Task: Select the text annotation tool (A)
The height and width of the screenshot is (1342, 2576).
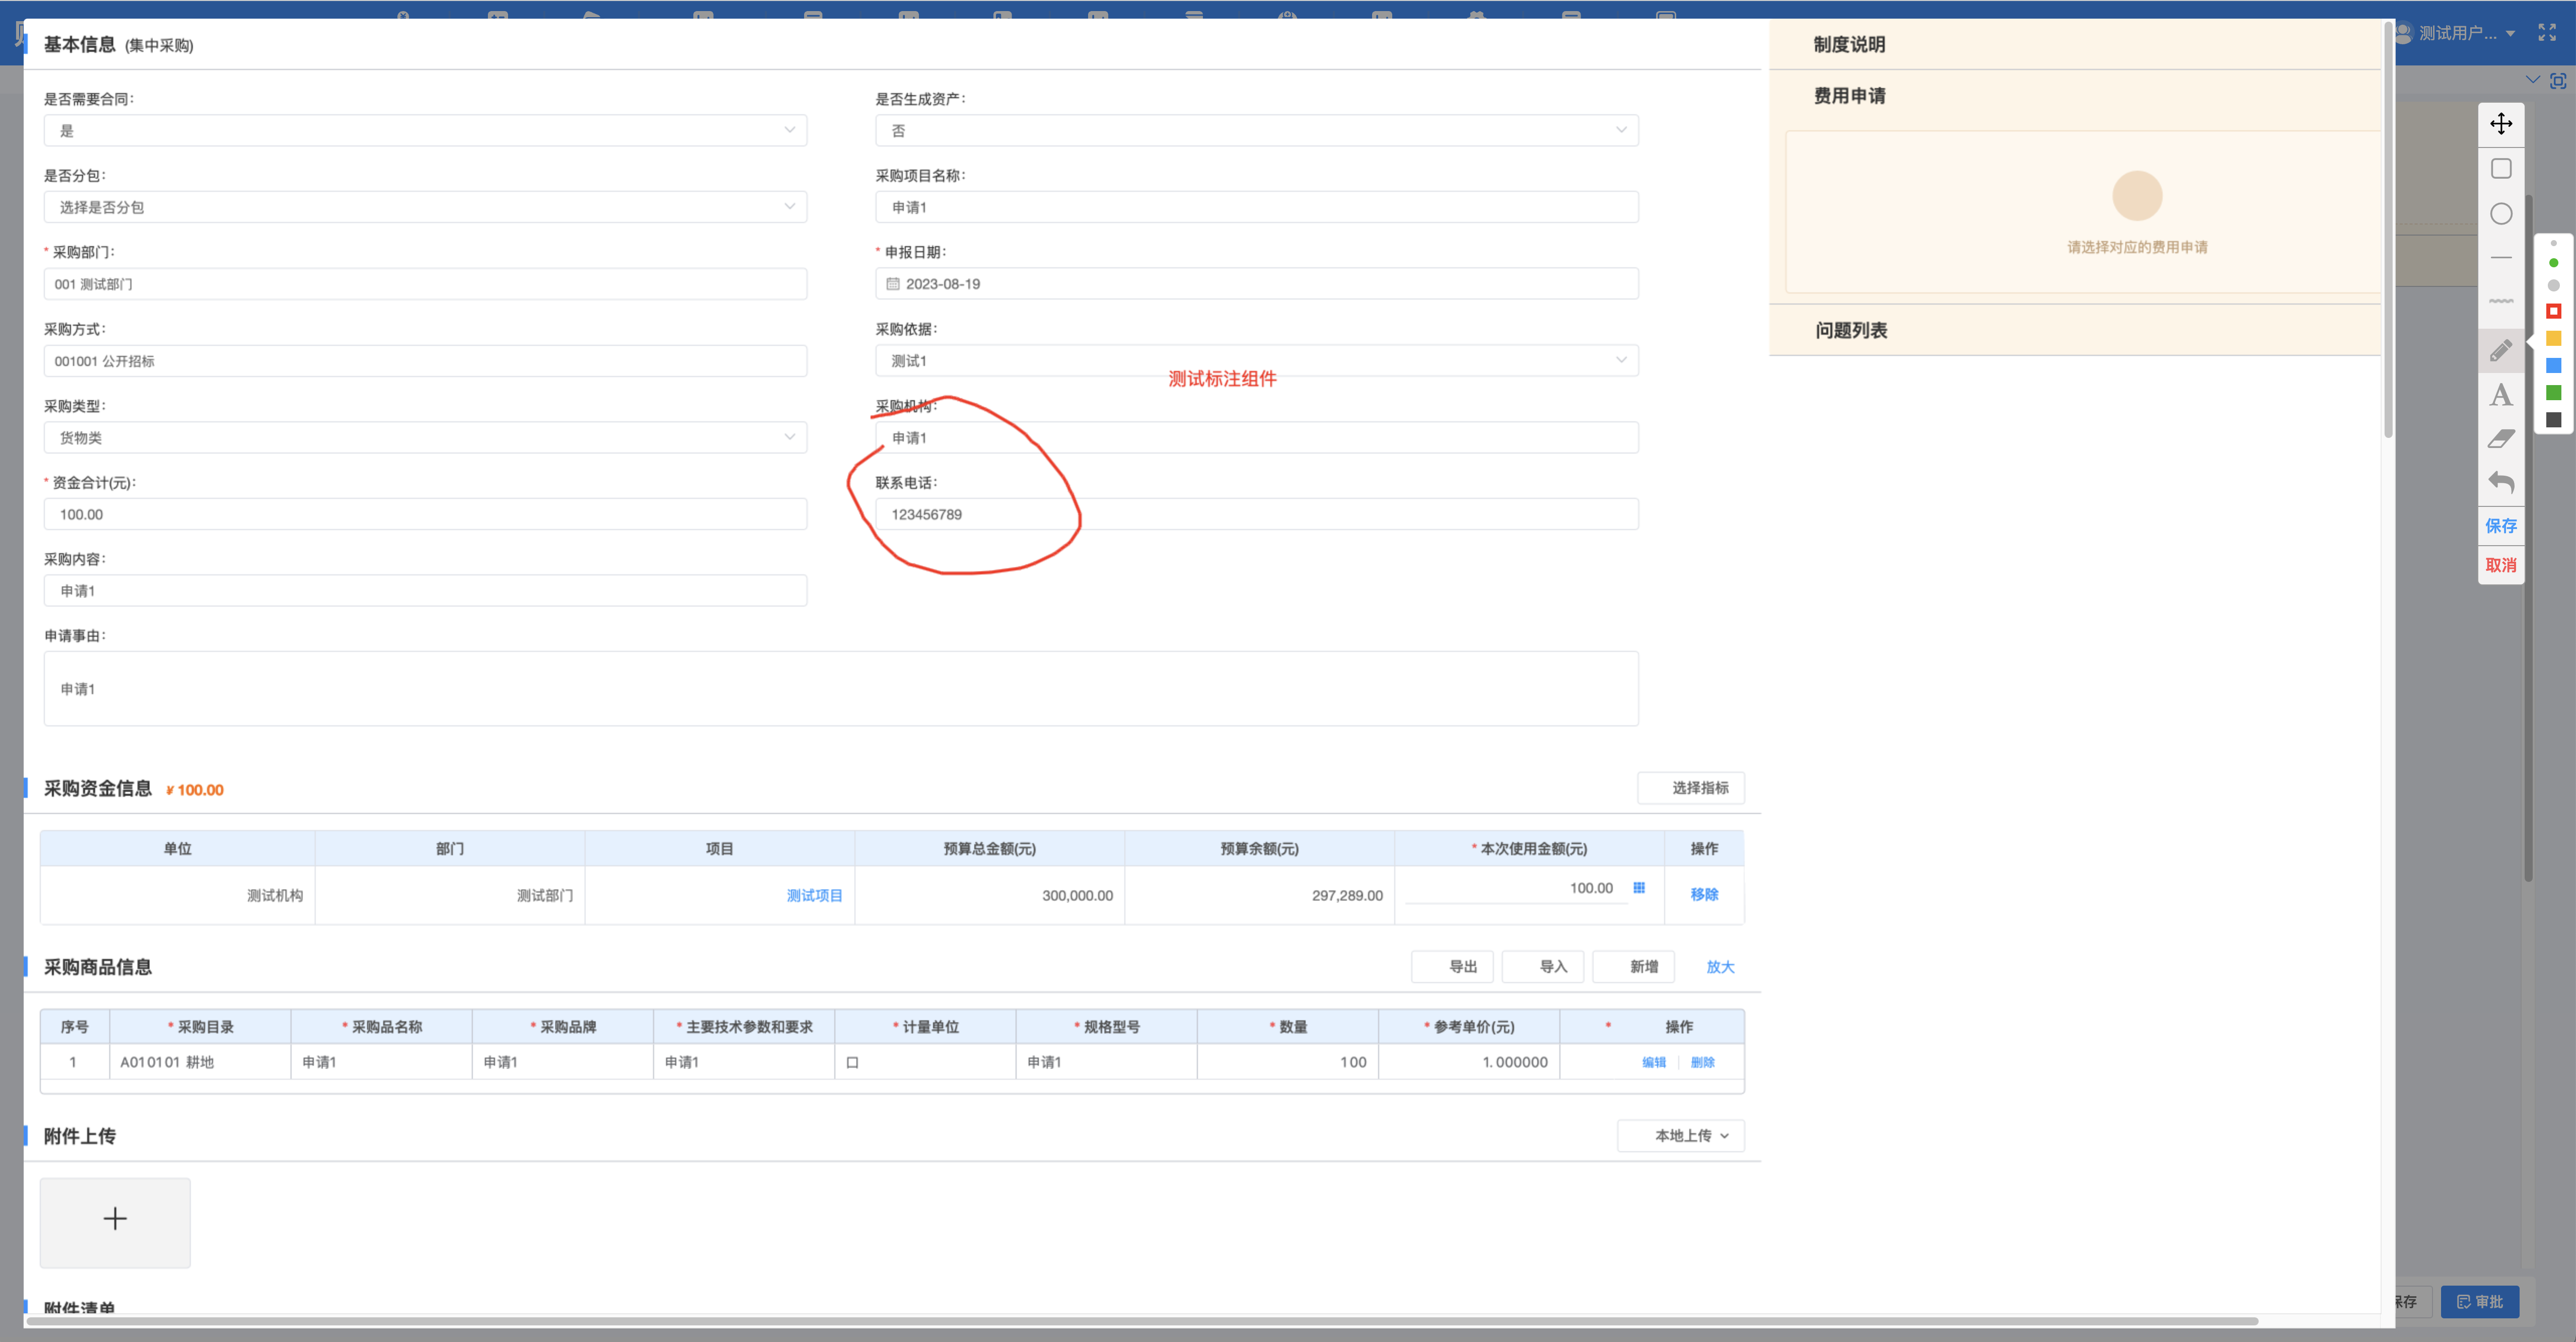Action: (x=2500, y=395)
